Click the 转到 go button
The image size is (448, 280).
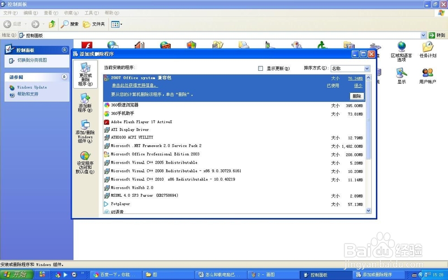pos(437,35)
